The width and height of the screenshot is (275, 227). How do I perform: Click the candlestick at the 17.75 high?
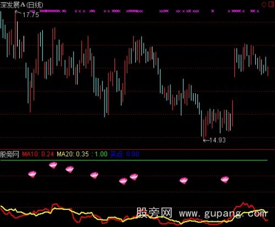pos(15,35)
